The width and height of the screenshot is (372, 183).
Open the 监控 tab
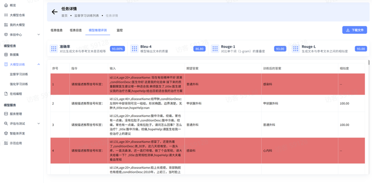pos(120,31)
